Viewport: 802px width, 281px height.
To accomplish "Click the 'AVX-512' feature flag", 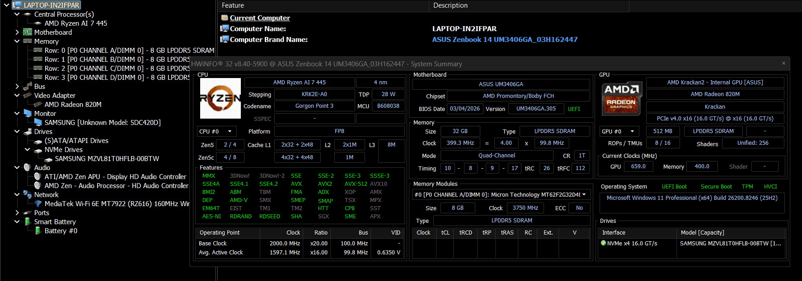I will pyautogui.click(x=356, y=184).
